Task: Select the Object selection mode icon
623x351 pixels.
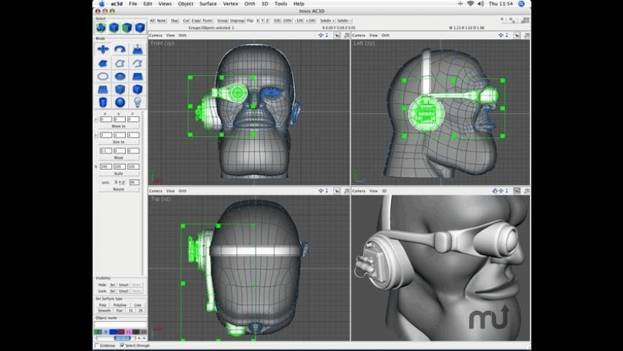Action: (114, 27)
